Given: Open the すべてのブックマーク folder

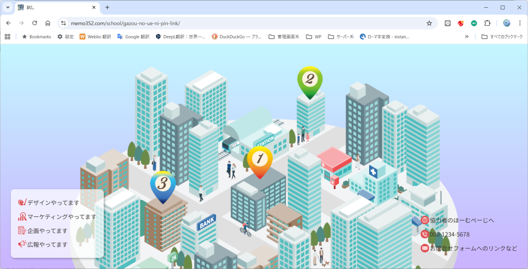Looking at the screenshot, I should pos(502,37).
